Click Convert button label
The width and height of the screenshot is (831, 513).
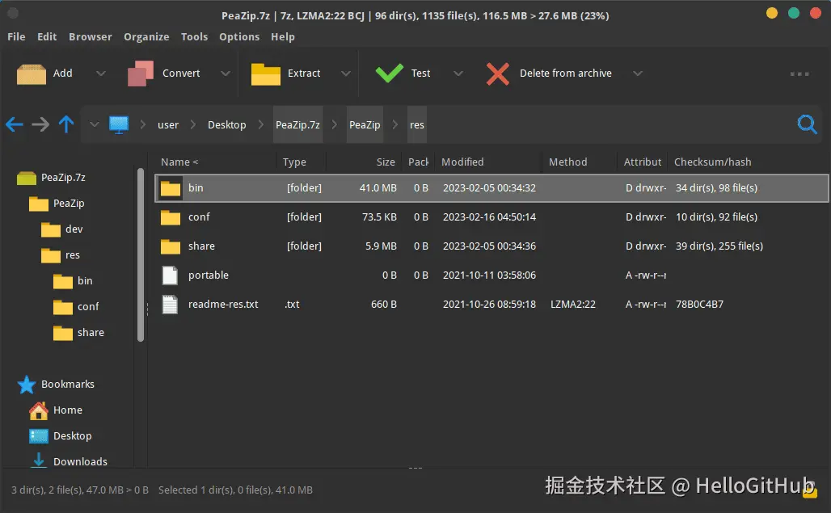tap(181, 73)
